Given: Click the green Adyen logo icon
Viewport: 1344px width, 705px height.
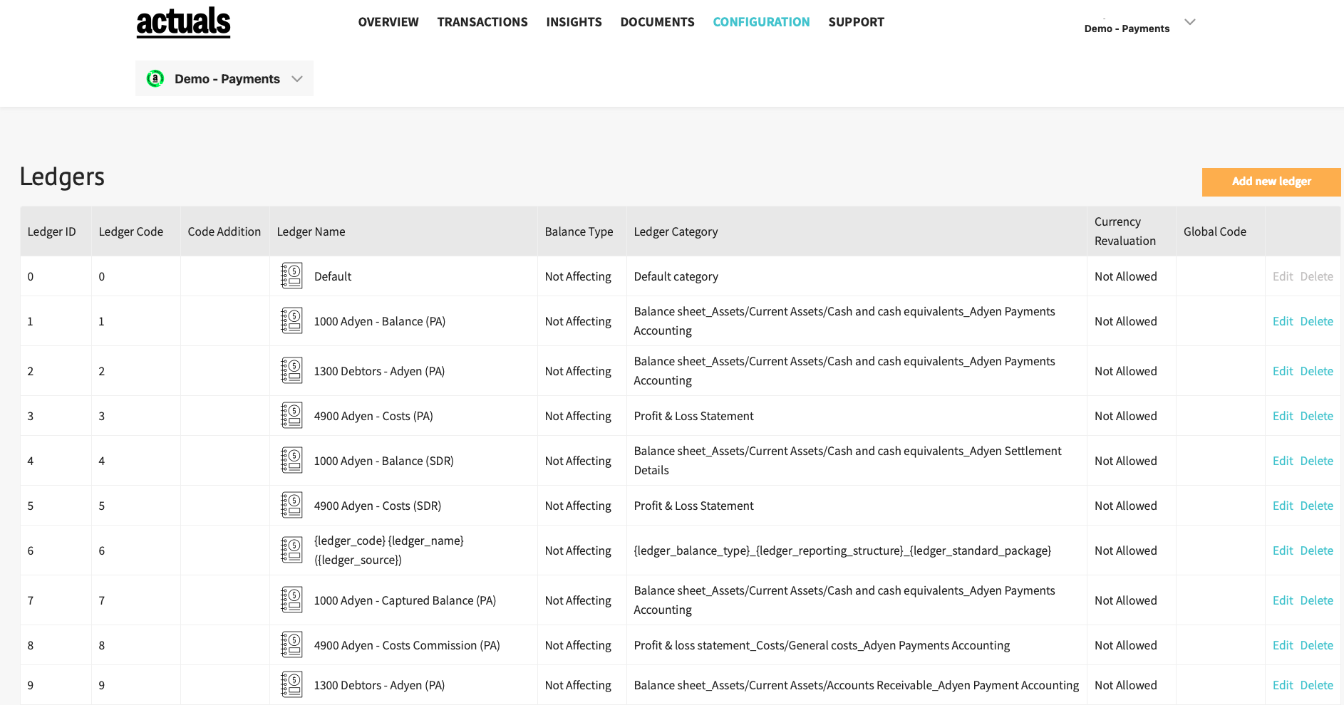Looking at the screenshot, I should pos(155,79).
